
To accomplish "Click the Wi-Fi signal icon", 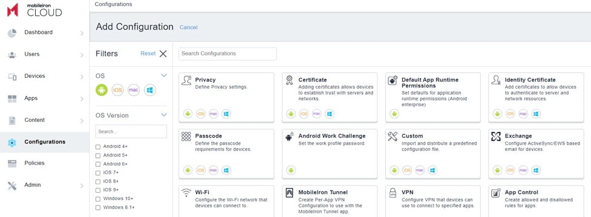I will (x=186, y=193).
